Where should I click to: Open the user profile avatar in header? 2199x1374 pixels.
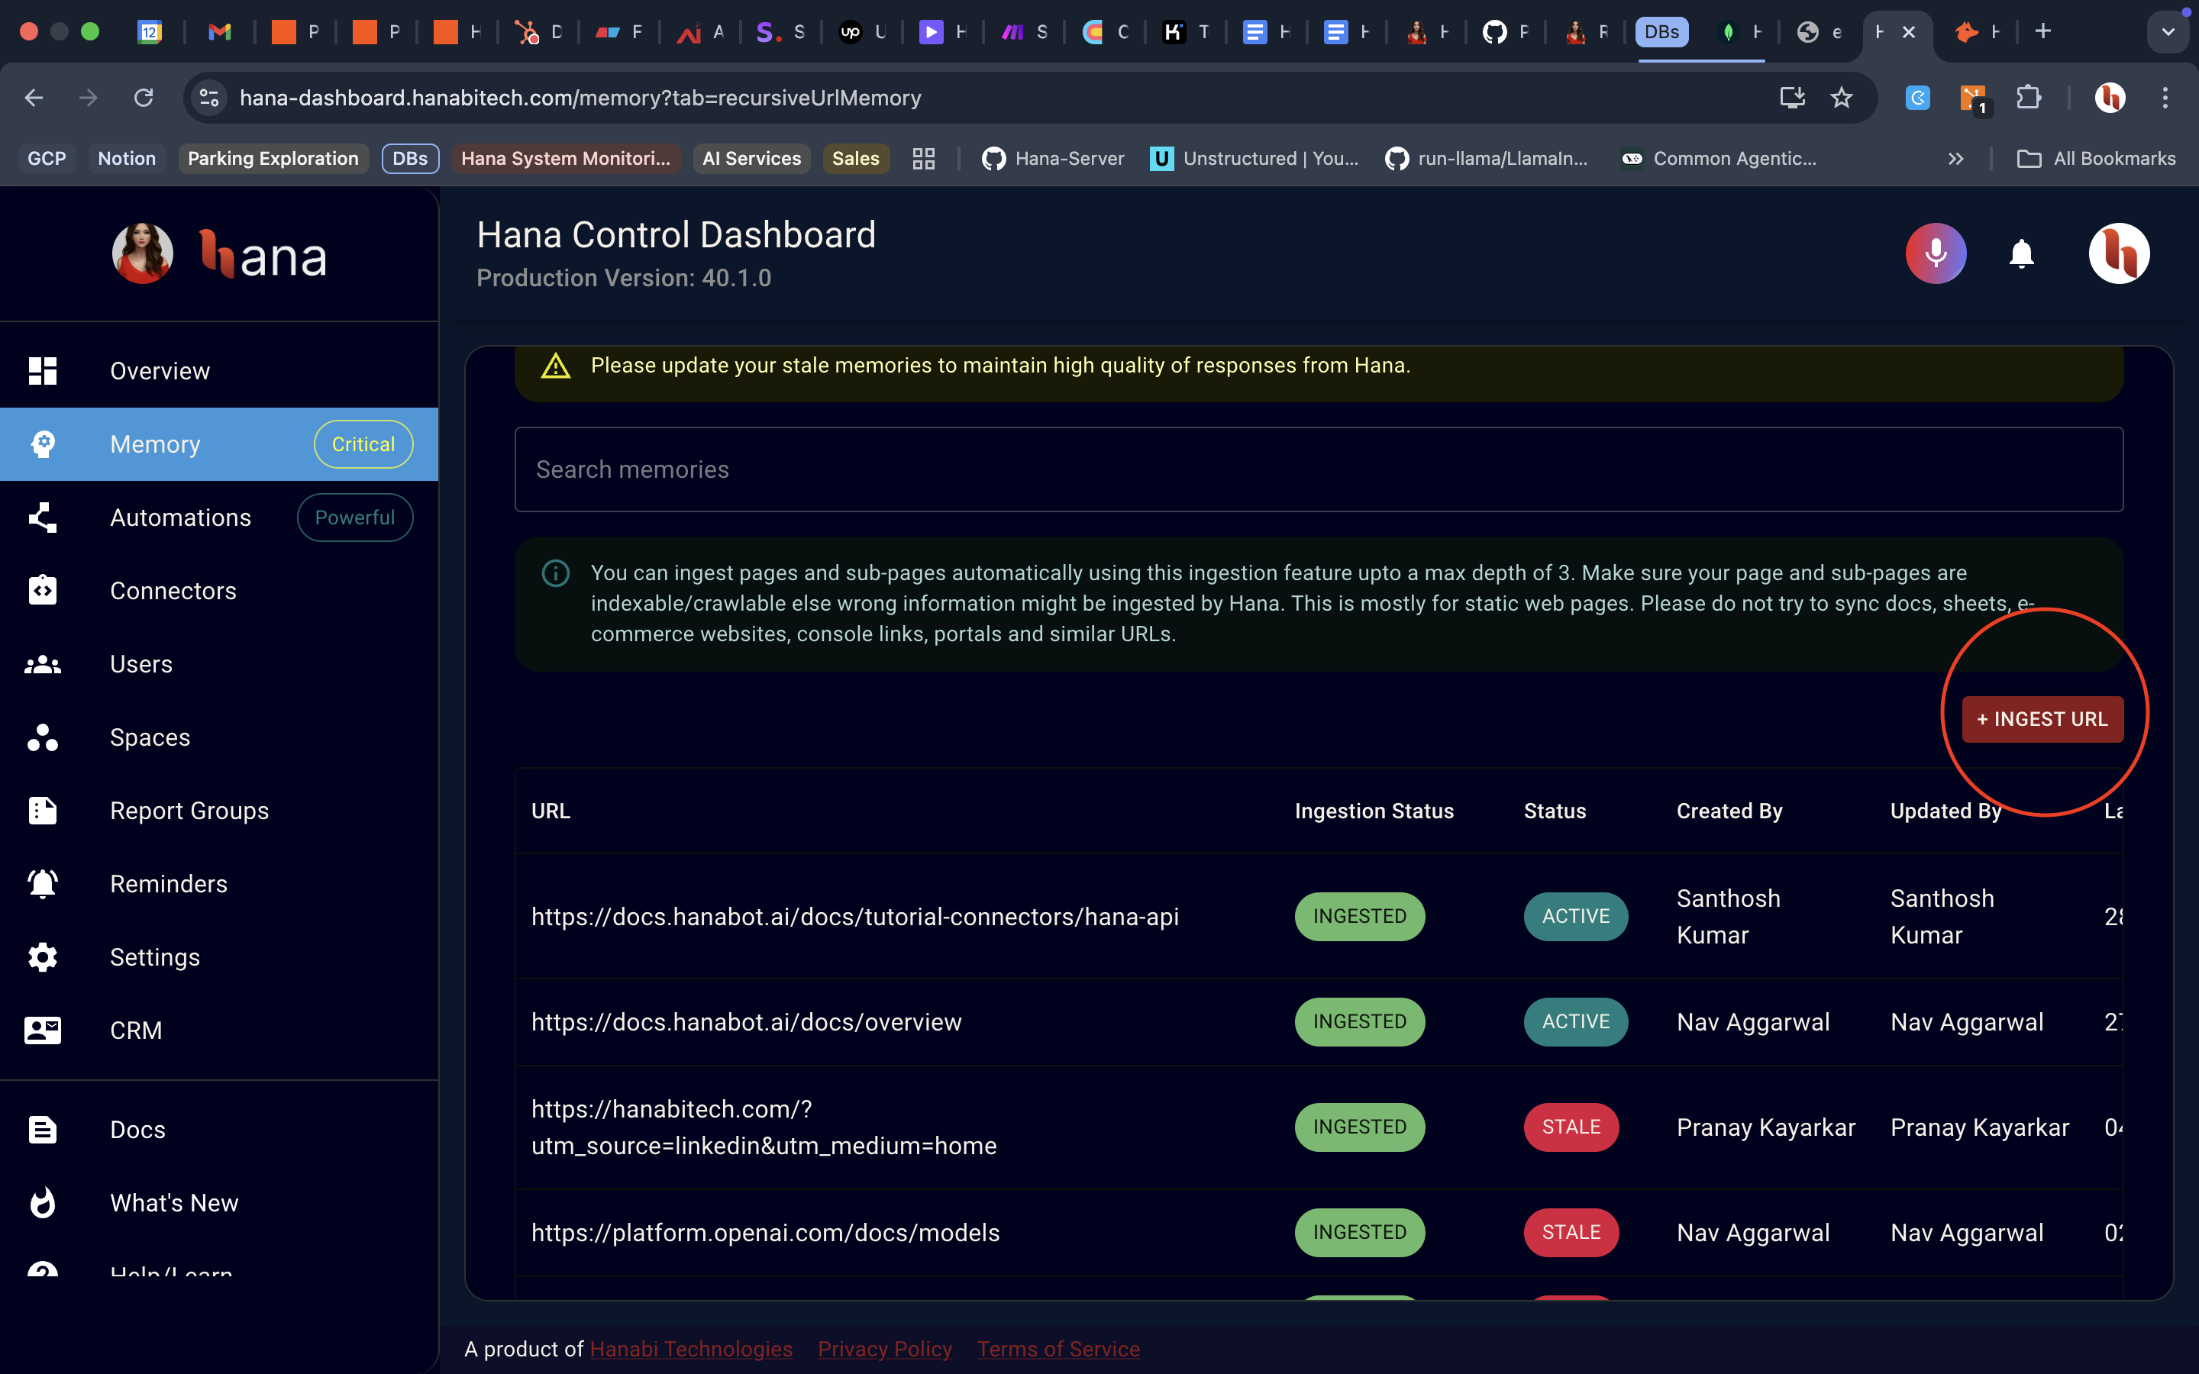click(2118, 253)
